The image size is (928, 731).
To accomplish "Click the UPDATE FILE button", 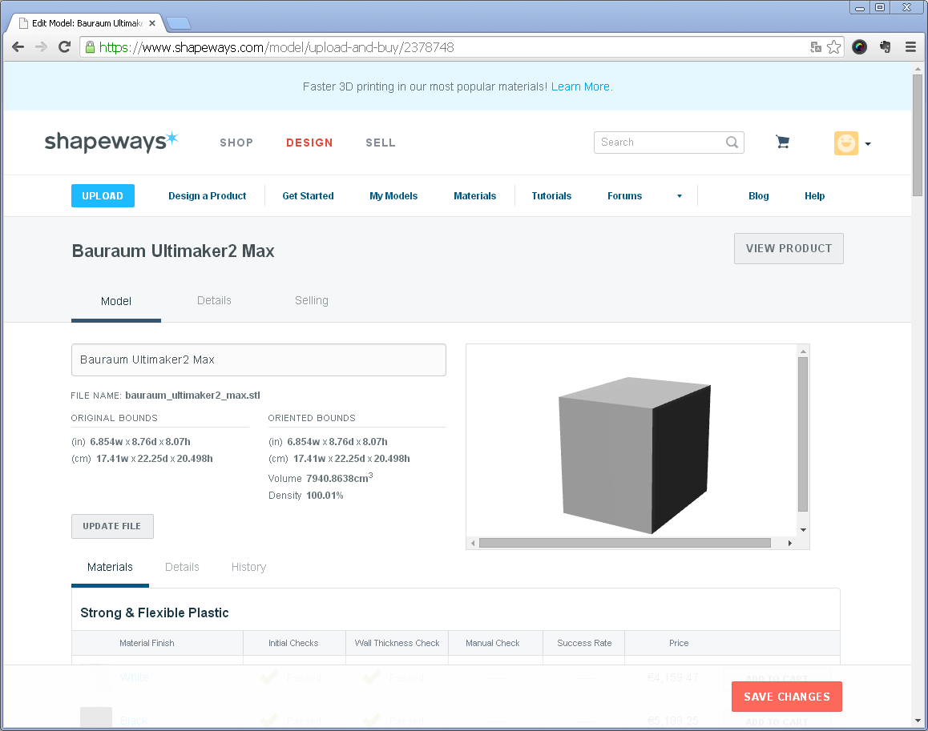I will pyautogui.click(x=112, y=526).
